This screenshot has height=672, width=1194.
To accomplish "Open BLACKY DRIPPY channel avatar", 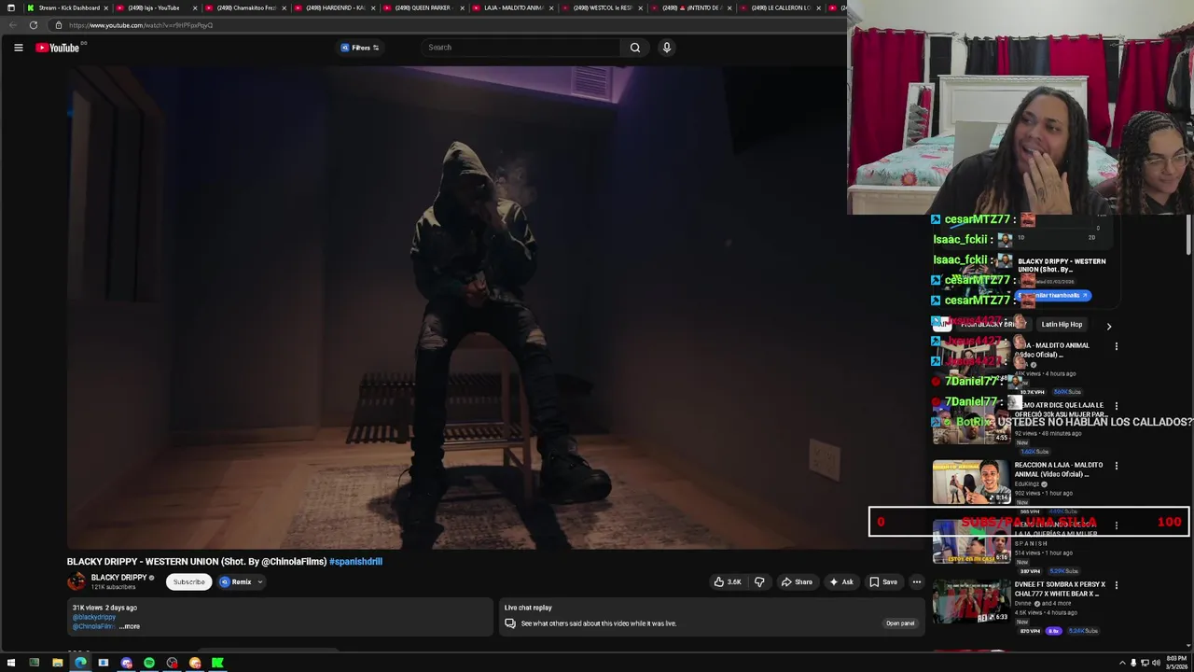I will point(76,581).
